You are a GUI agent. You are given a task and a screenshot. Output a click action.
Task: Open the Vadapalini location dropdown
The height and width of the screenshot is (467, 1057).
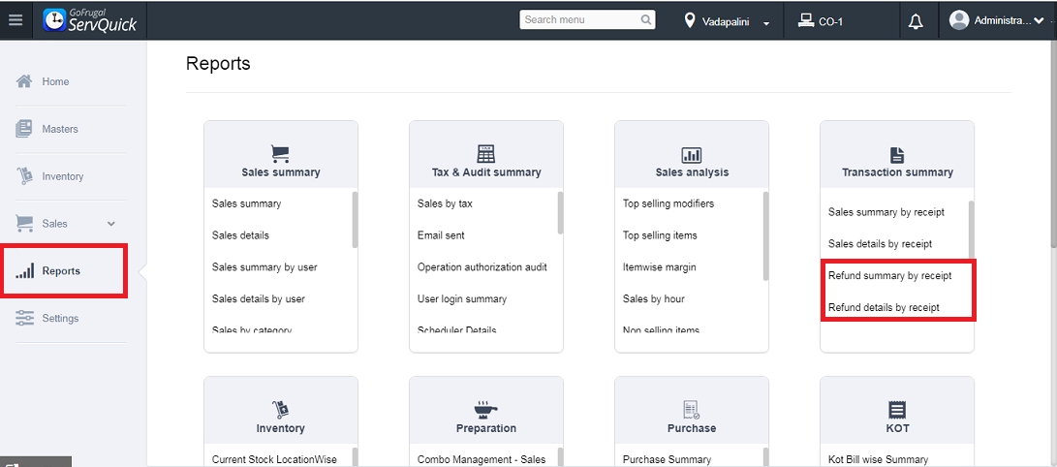(x=727, y=21)
